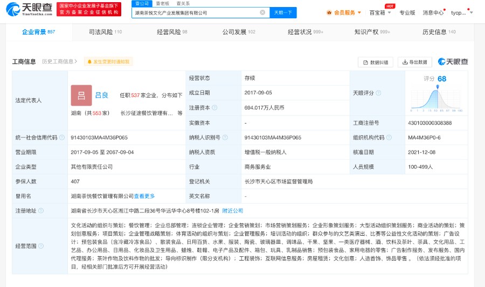Click the 537 companies count
485x287 pixels.
coord(135,95)
